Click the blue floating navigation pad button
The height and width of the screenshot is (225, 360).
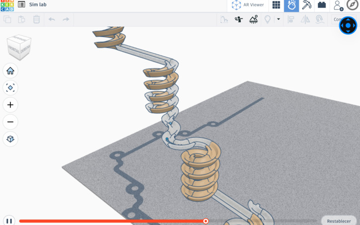click(348, 25)
